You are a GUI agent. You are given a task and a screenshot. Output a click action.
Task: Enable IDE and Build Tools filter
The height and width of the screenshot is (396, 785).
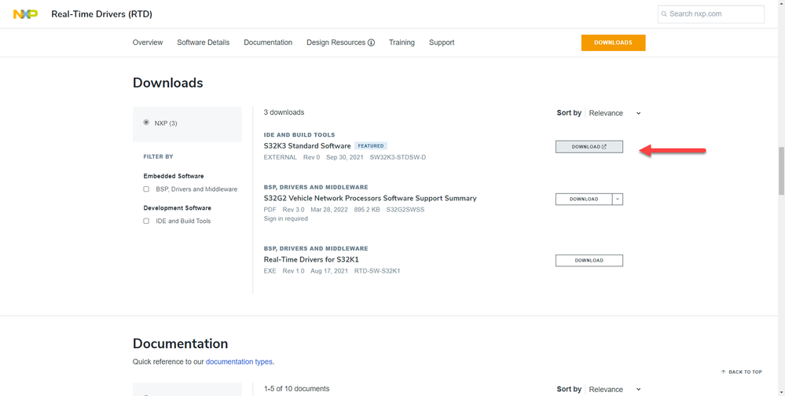coord(146,221)
